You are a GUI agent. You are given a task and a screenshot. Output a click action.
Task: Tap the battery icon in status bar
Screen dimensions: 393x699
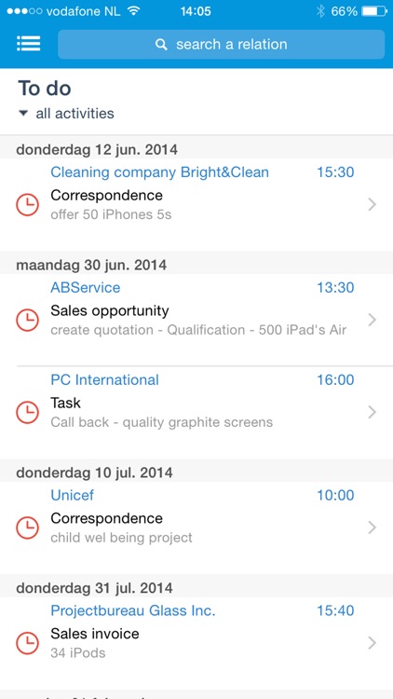tap(374, 11)
